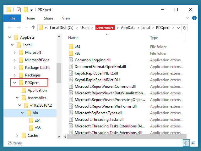Screen dimensions: 201x151
Task: Select the Microsoft folder in navigation tree
Action: (x=30, y=53)
